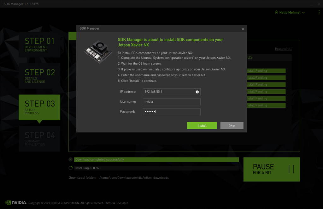The height and width of the screenshot is (209, 323).
Task: Click the NVIDIA logo in footer
Action: 16,203
